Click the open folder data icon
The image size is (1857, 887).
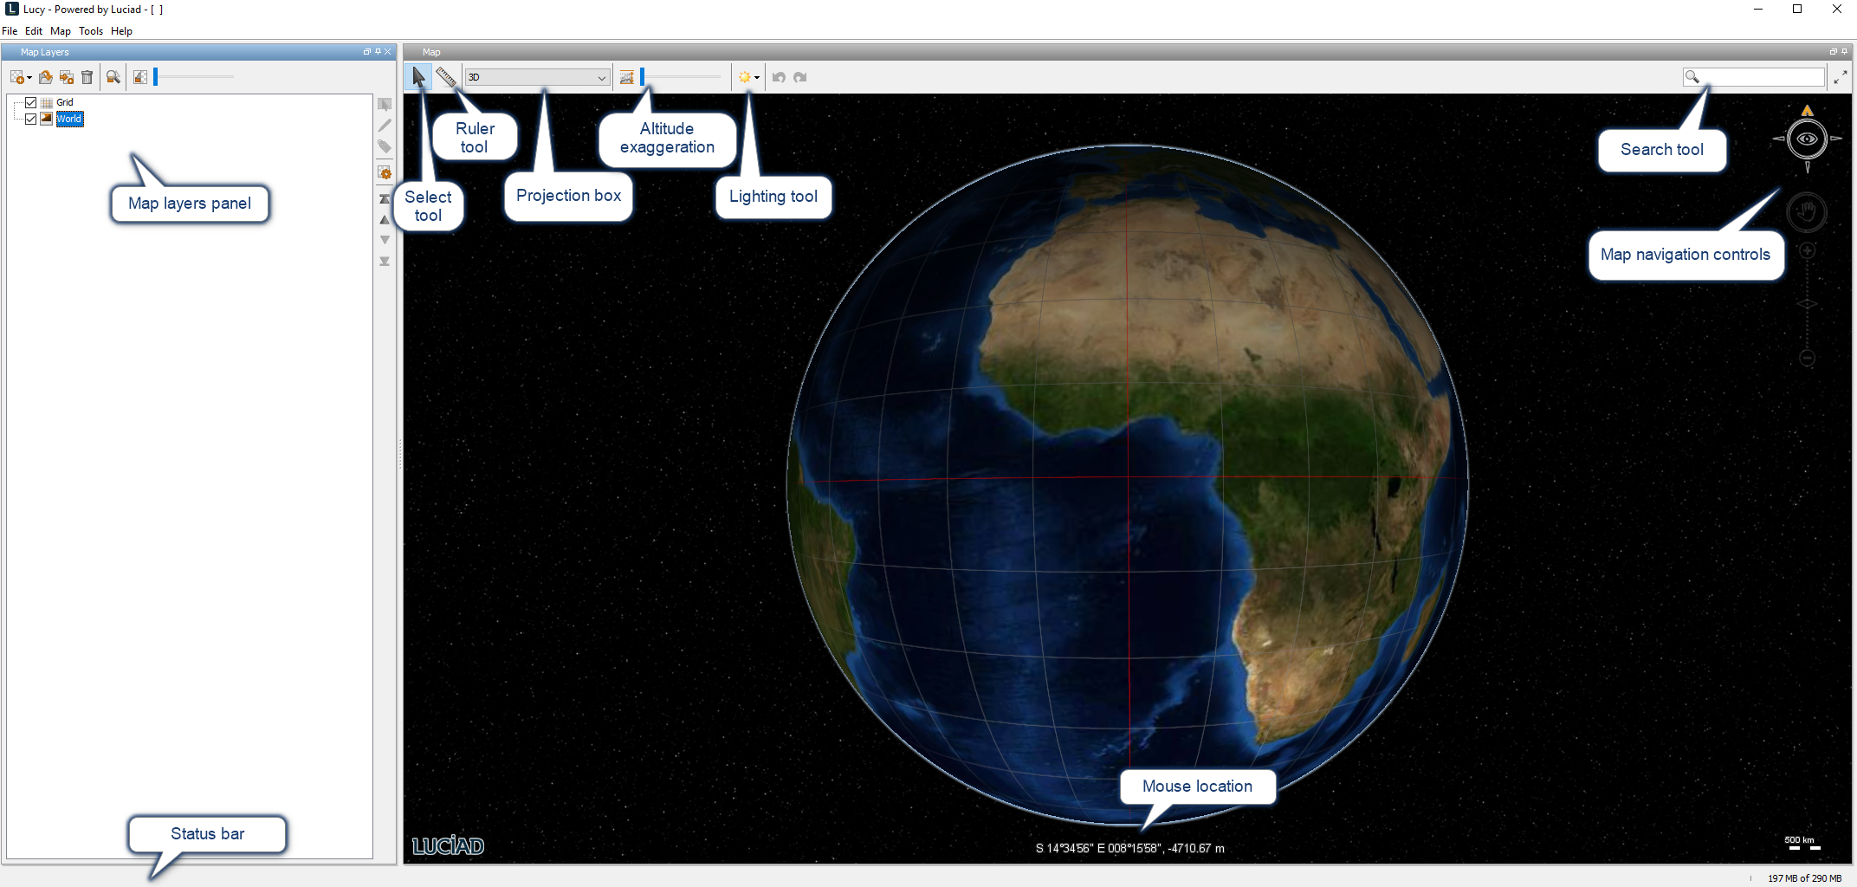point(45,77)
